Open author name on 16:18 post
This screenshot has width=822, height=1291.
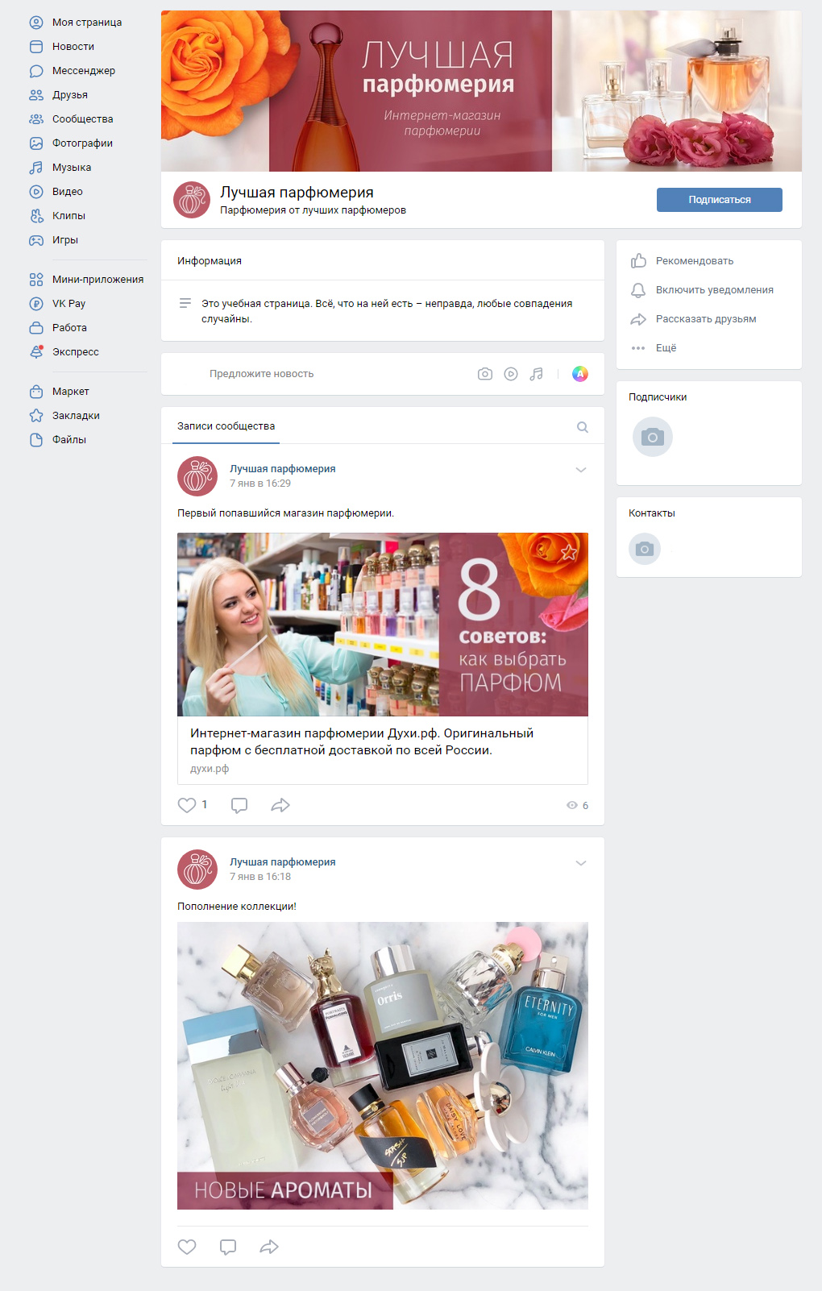[x=283, y=862]
